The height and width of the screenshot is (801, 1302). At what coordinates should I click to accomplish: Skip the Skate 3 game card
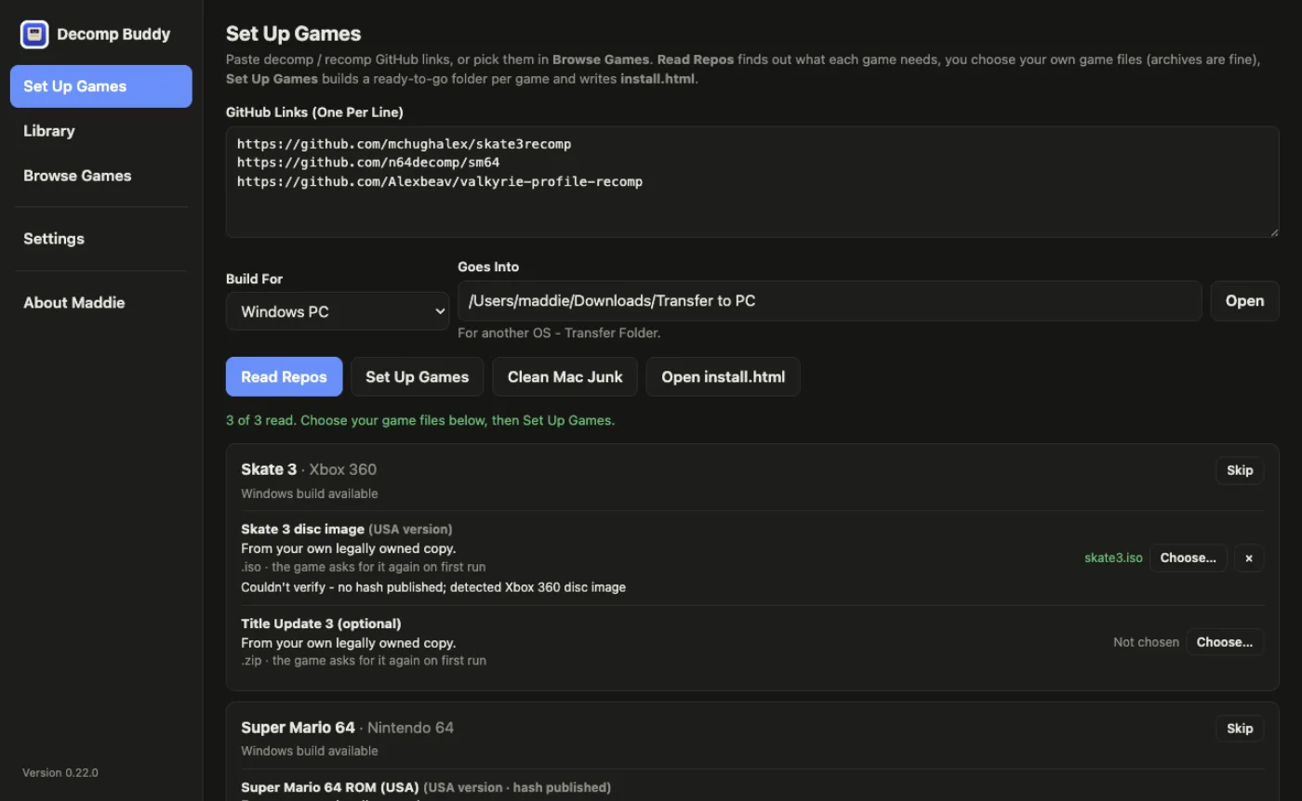point(1240,470)
